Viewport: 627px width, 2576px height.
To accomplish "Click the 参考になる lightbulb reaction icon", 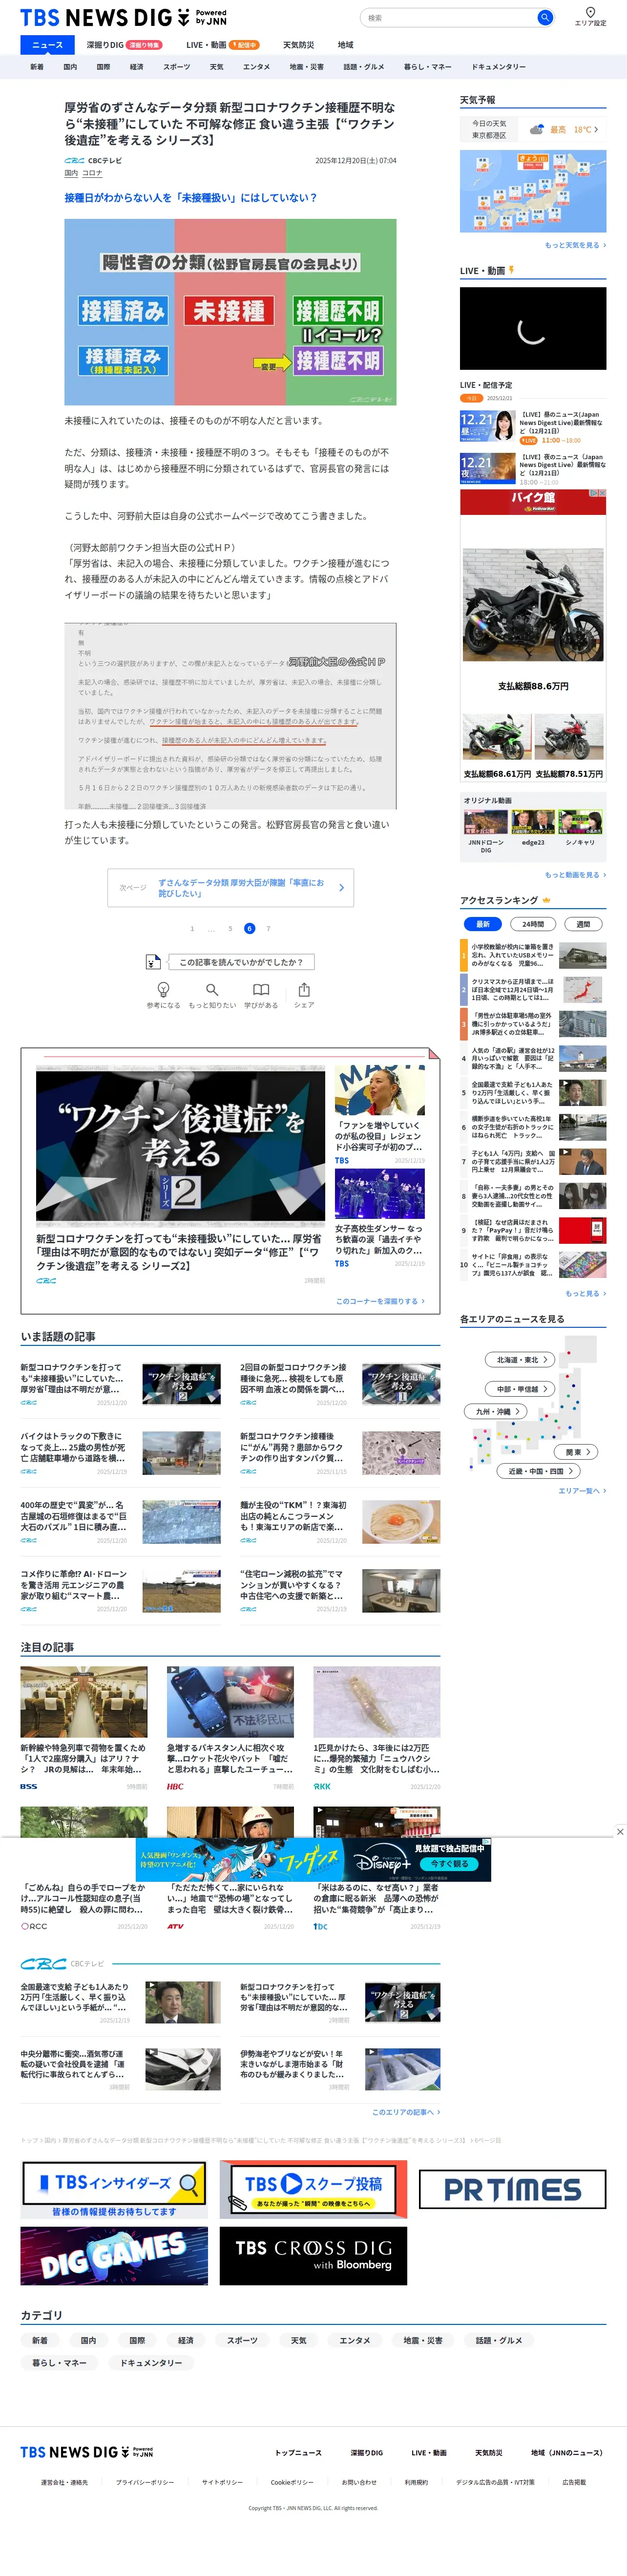I will point(163,990).
